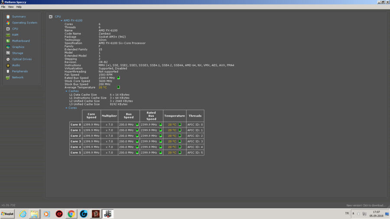
Task: Collapse the Caches section
Action: point(66,91)
